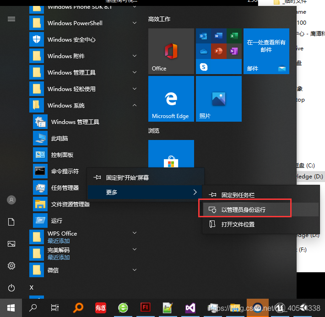
Task: Select 以管理员身份运行 in the submenu
Action: (x=260, y=210)
